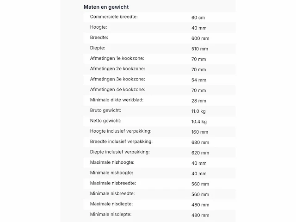Select the Commerciële breedte label

pos(114,17)
